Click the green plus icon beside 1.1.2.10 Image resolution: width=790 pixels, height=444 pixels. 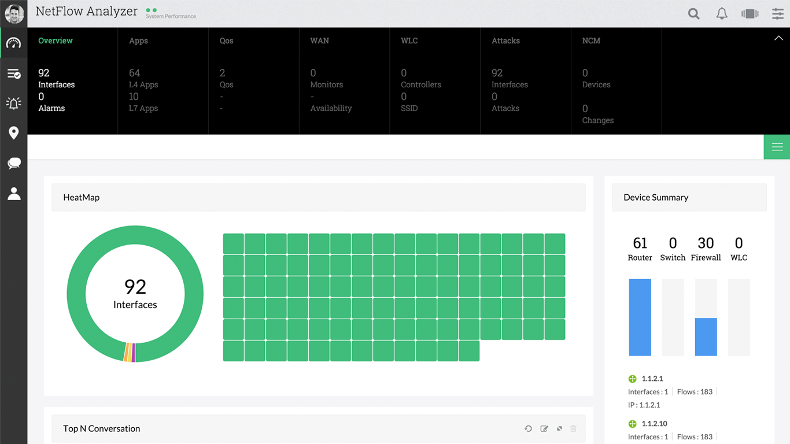(632, 424)
